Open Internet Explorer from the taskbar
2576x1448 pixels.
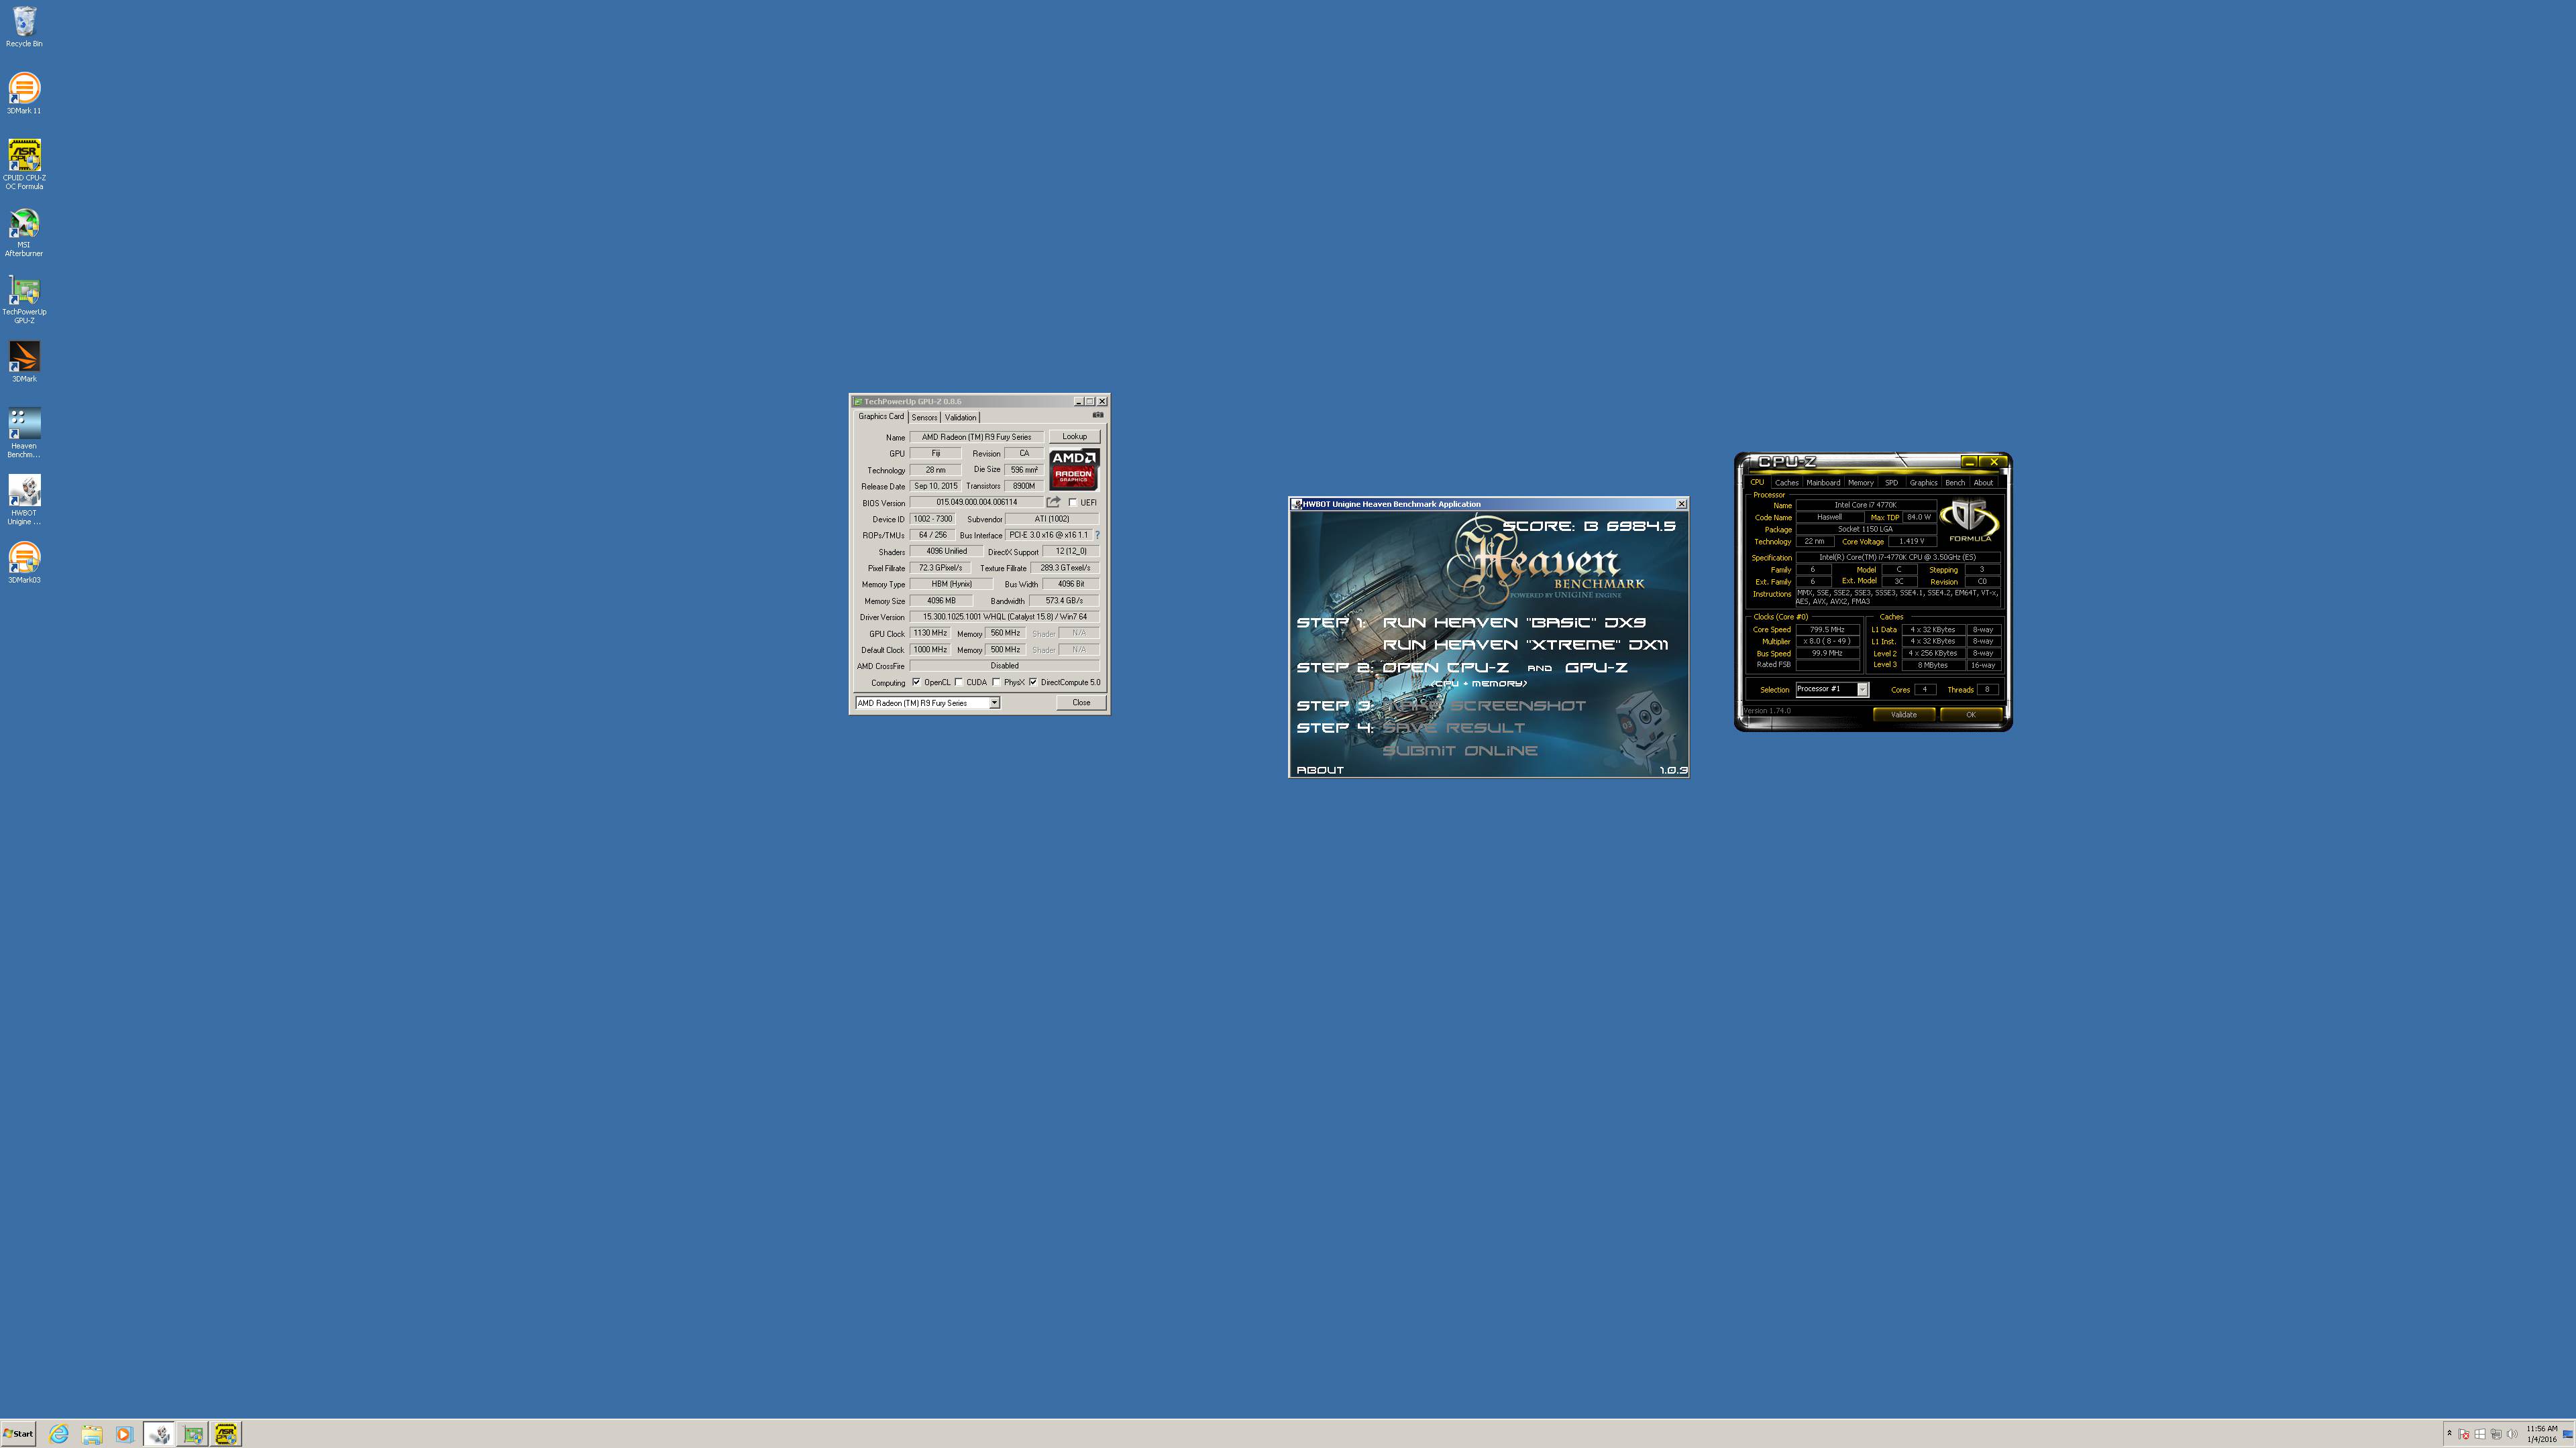[x=59, y=1434]
